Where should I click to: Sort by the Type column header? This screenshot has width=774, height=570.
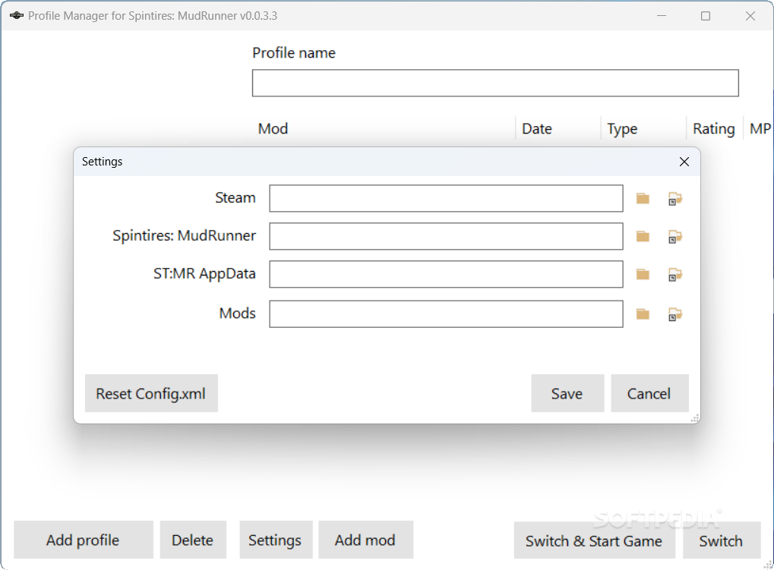point(643,129)
